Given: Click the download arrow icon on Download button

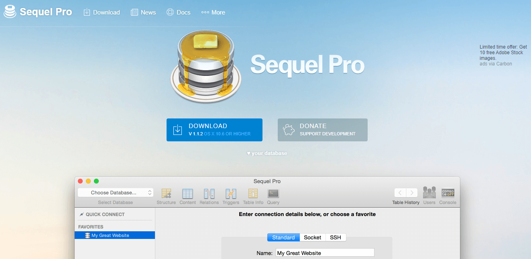Looking at the screenshot, I should pos(177,130).
